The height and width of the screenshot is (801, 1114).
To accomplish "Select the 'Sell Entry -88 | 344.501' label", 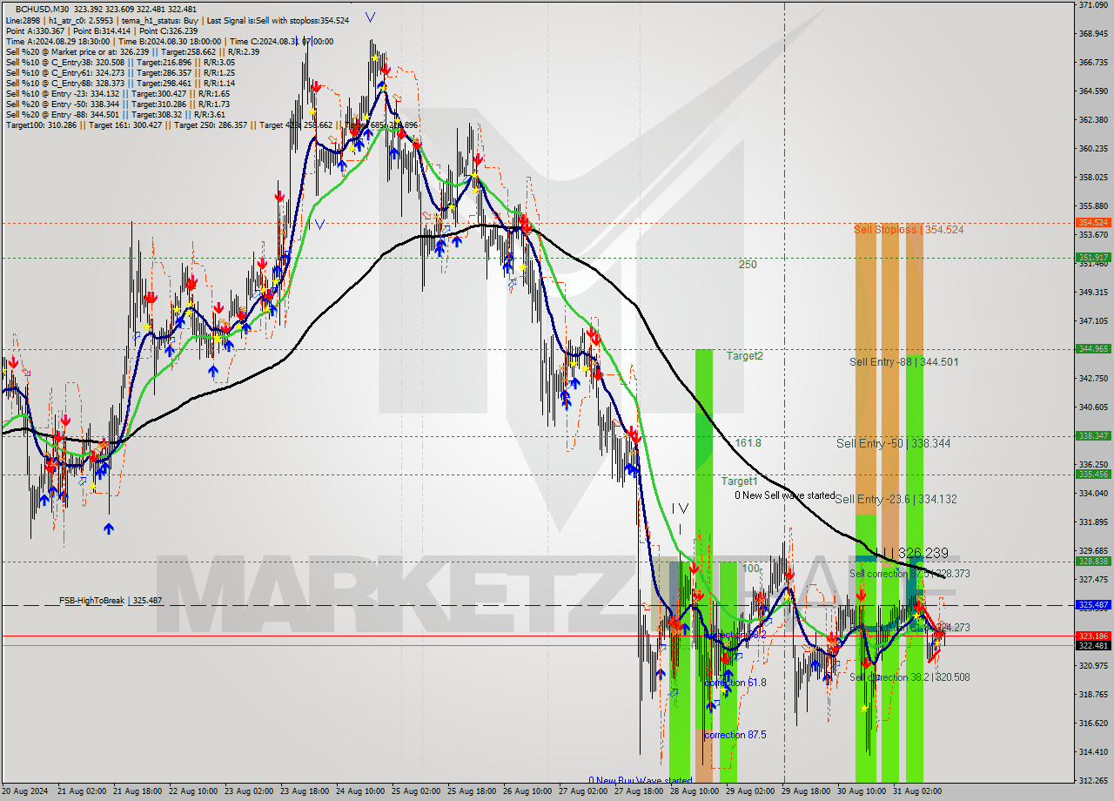I will (903, 362).
